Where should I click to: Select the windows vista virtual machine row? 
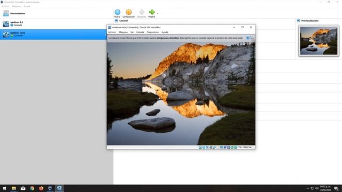(x=53, y=34)
